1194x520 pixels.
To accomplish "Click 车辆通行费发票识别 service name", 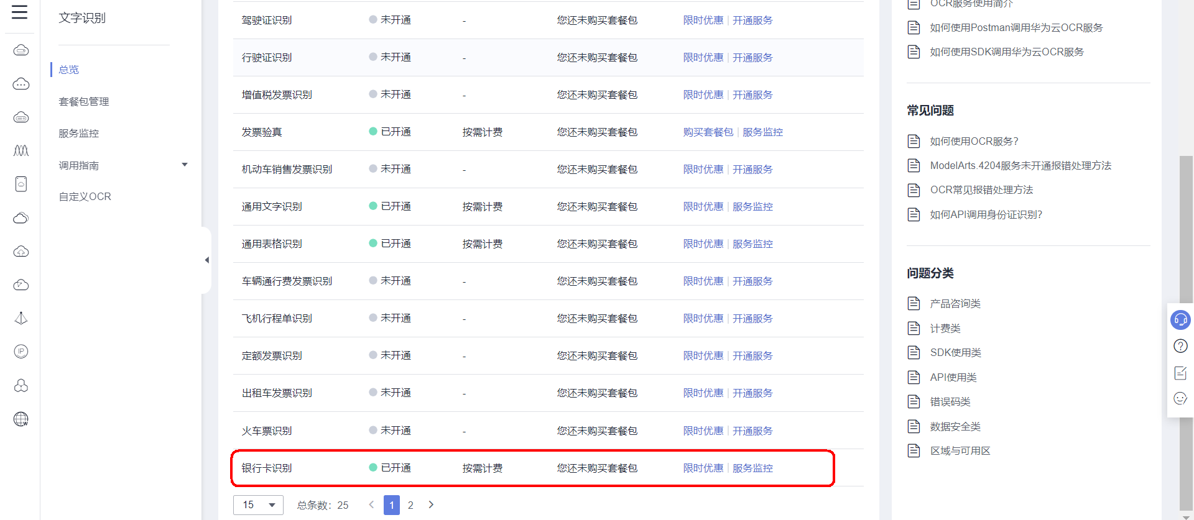I will (x=287, y=281).
